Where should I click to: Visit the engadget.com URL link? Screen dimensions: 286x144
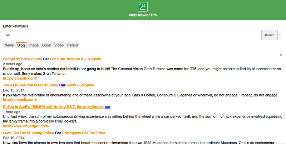[x=26, y=126]
